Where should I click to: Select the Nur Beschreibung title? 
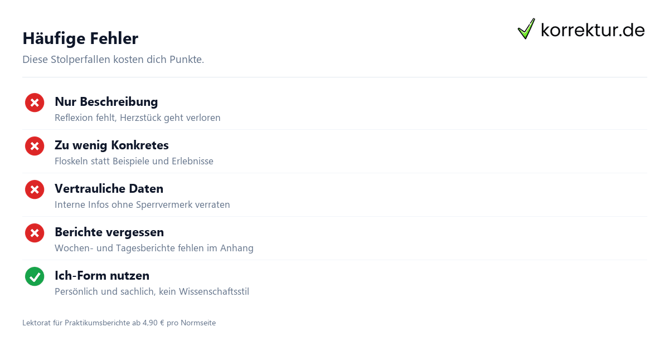tap(106, 101)
